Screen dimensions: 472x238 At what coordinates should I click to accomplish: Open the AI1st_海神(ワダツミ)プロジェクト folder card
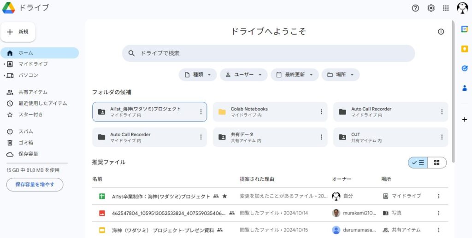point(150,112)
